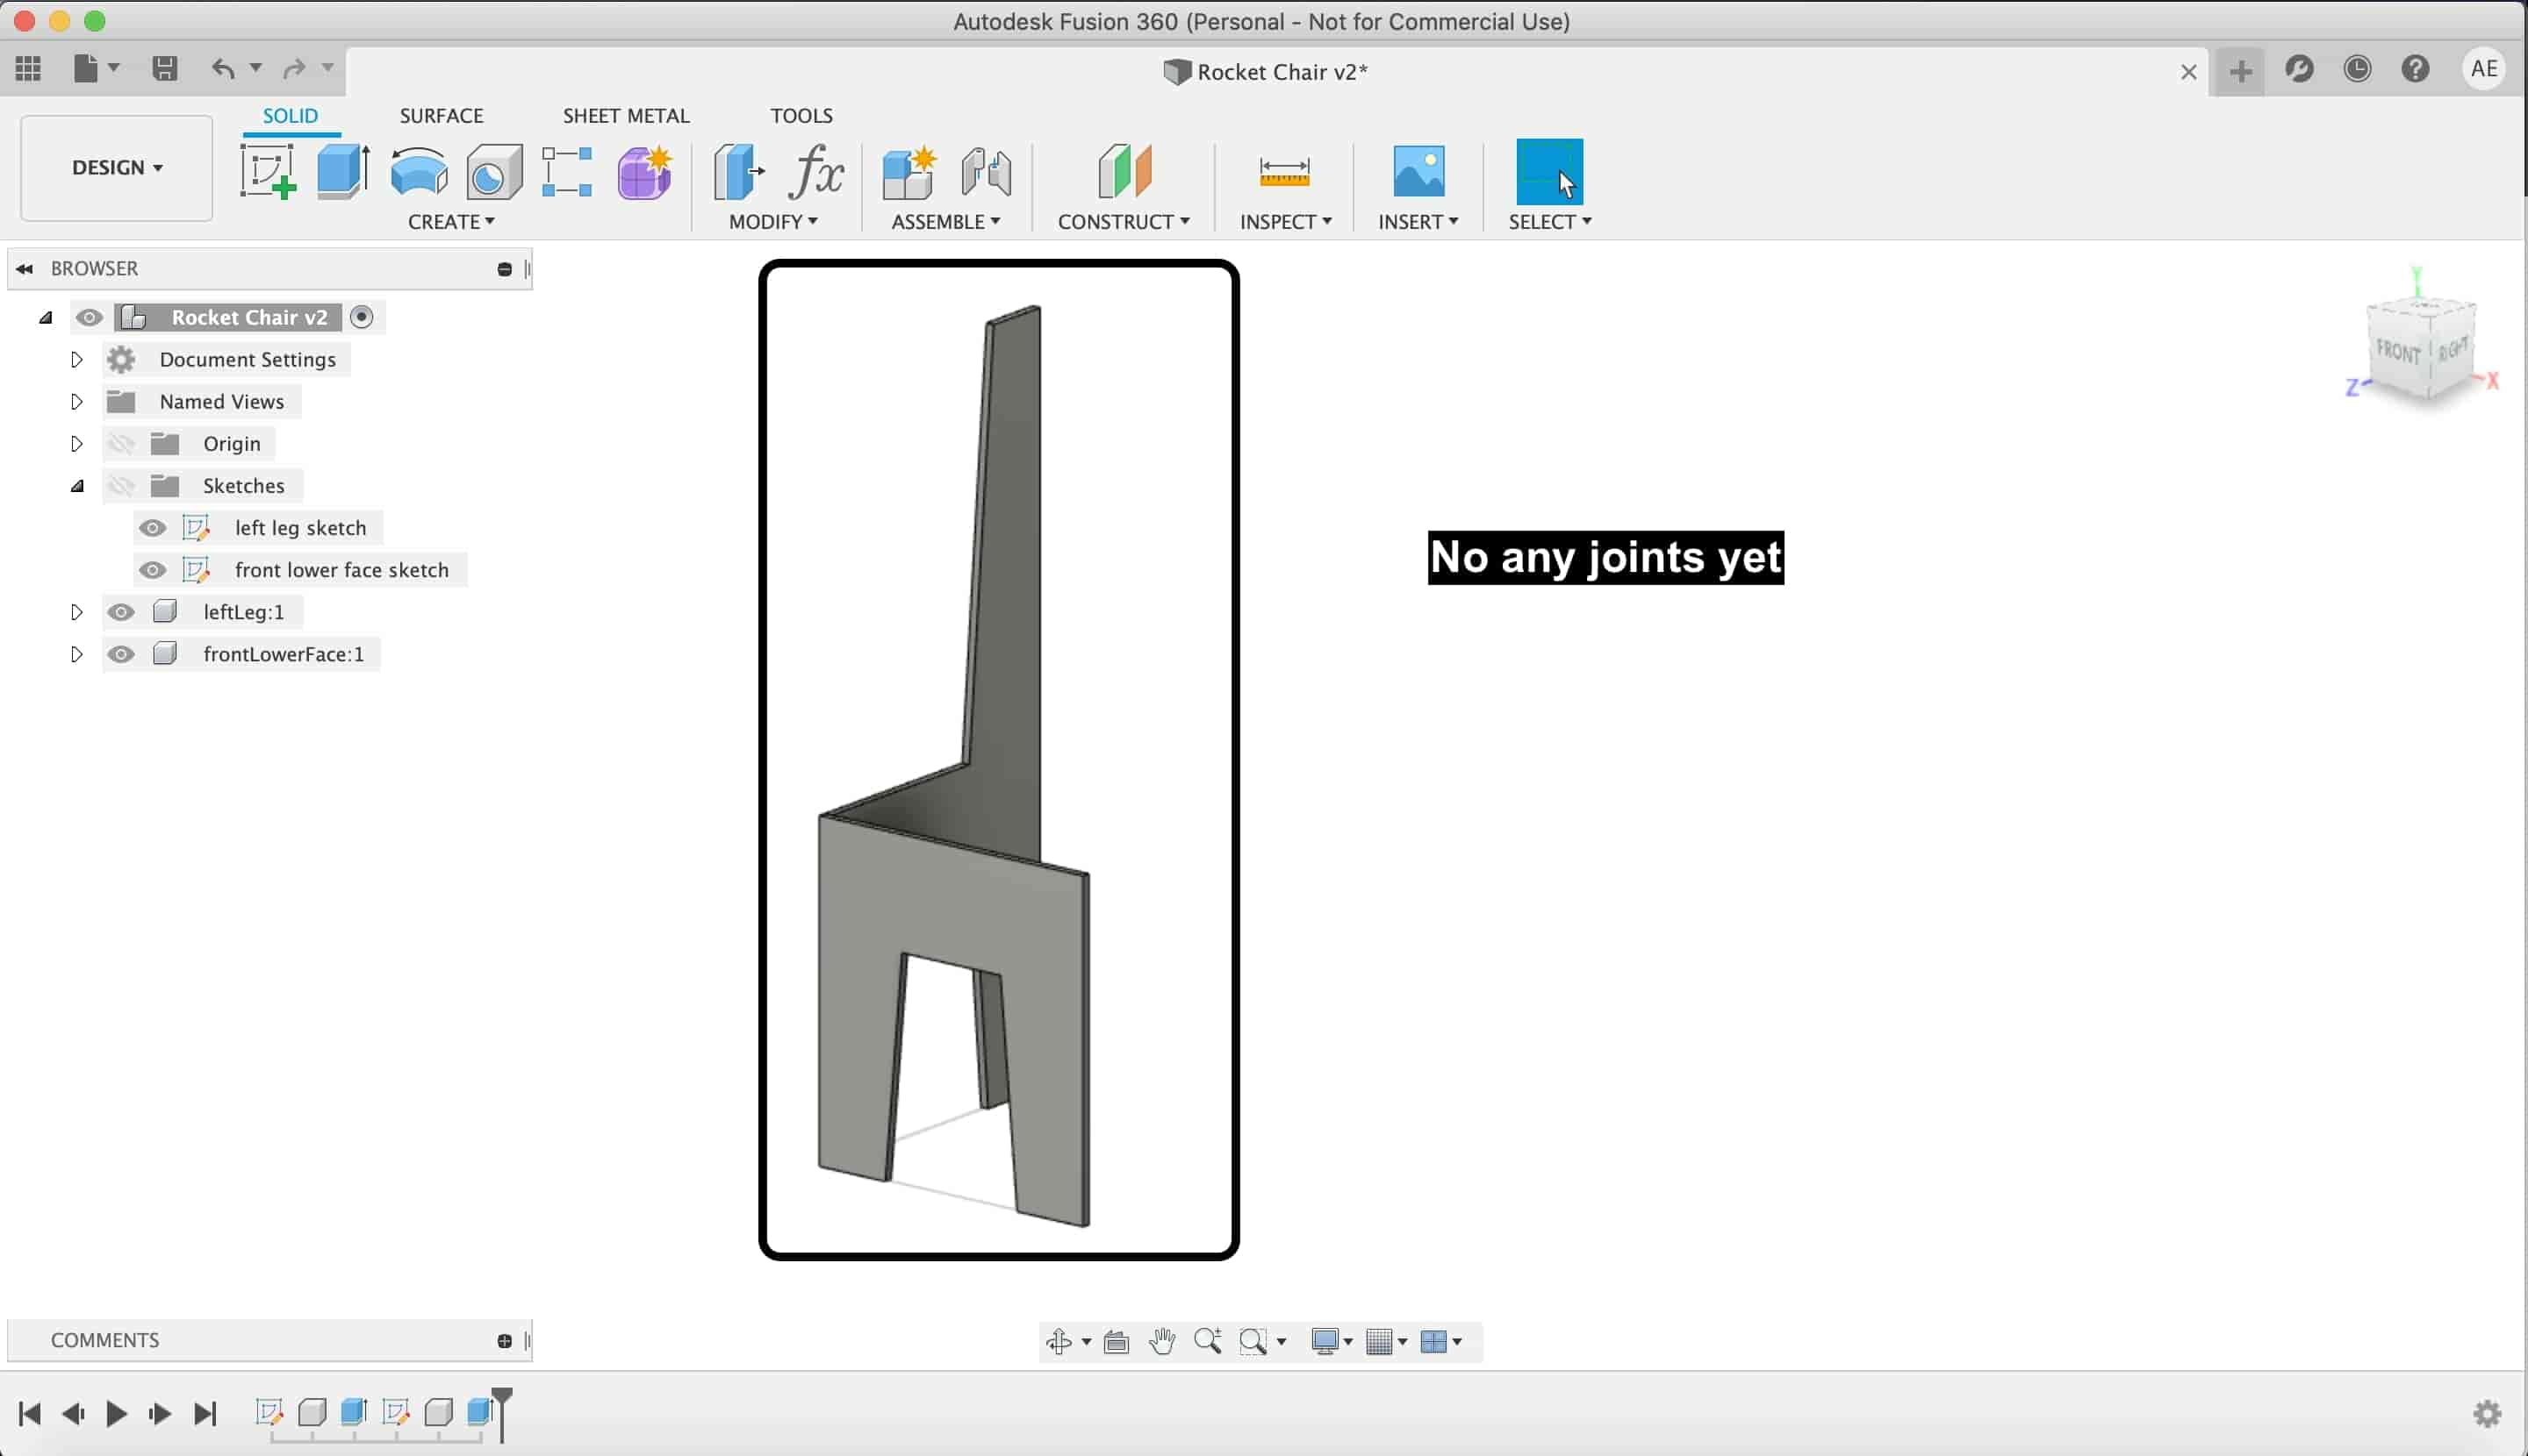Click the Measure ruler icon

tap(1284, 171)
